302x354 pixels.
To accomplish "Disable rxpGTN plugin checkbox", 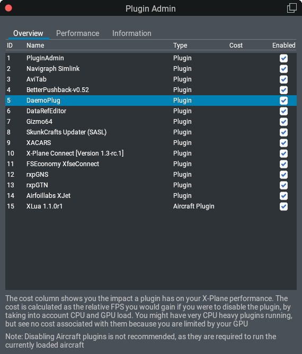I will (x=283, y=185).
